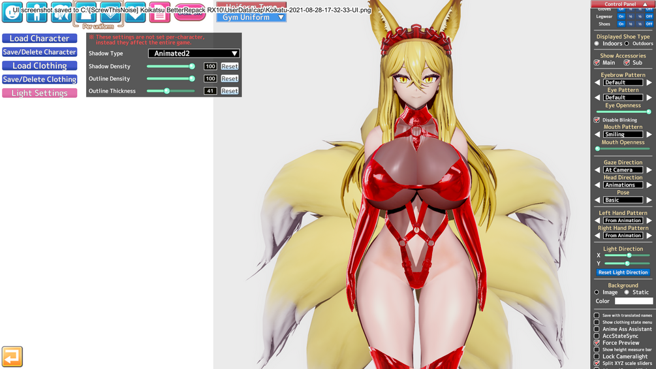Enable Show height measure bar
This screenshot has height=369, width=656.
pyautogui.click(x=597, y=350)
